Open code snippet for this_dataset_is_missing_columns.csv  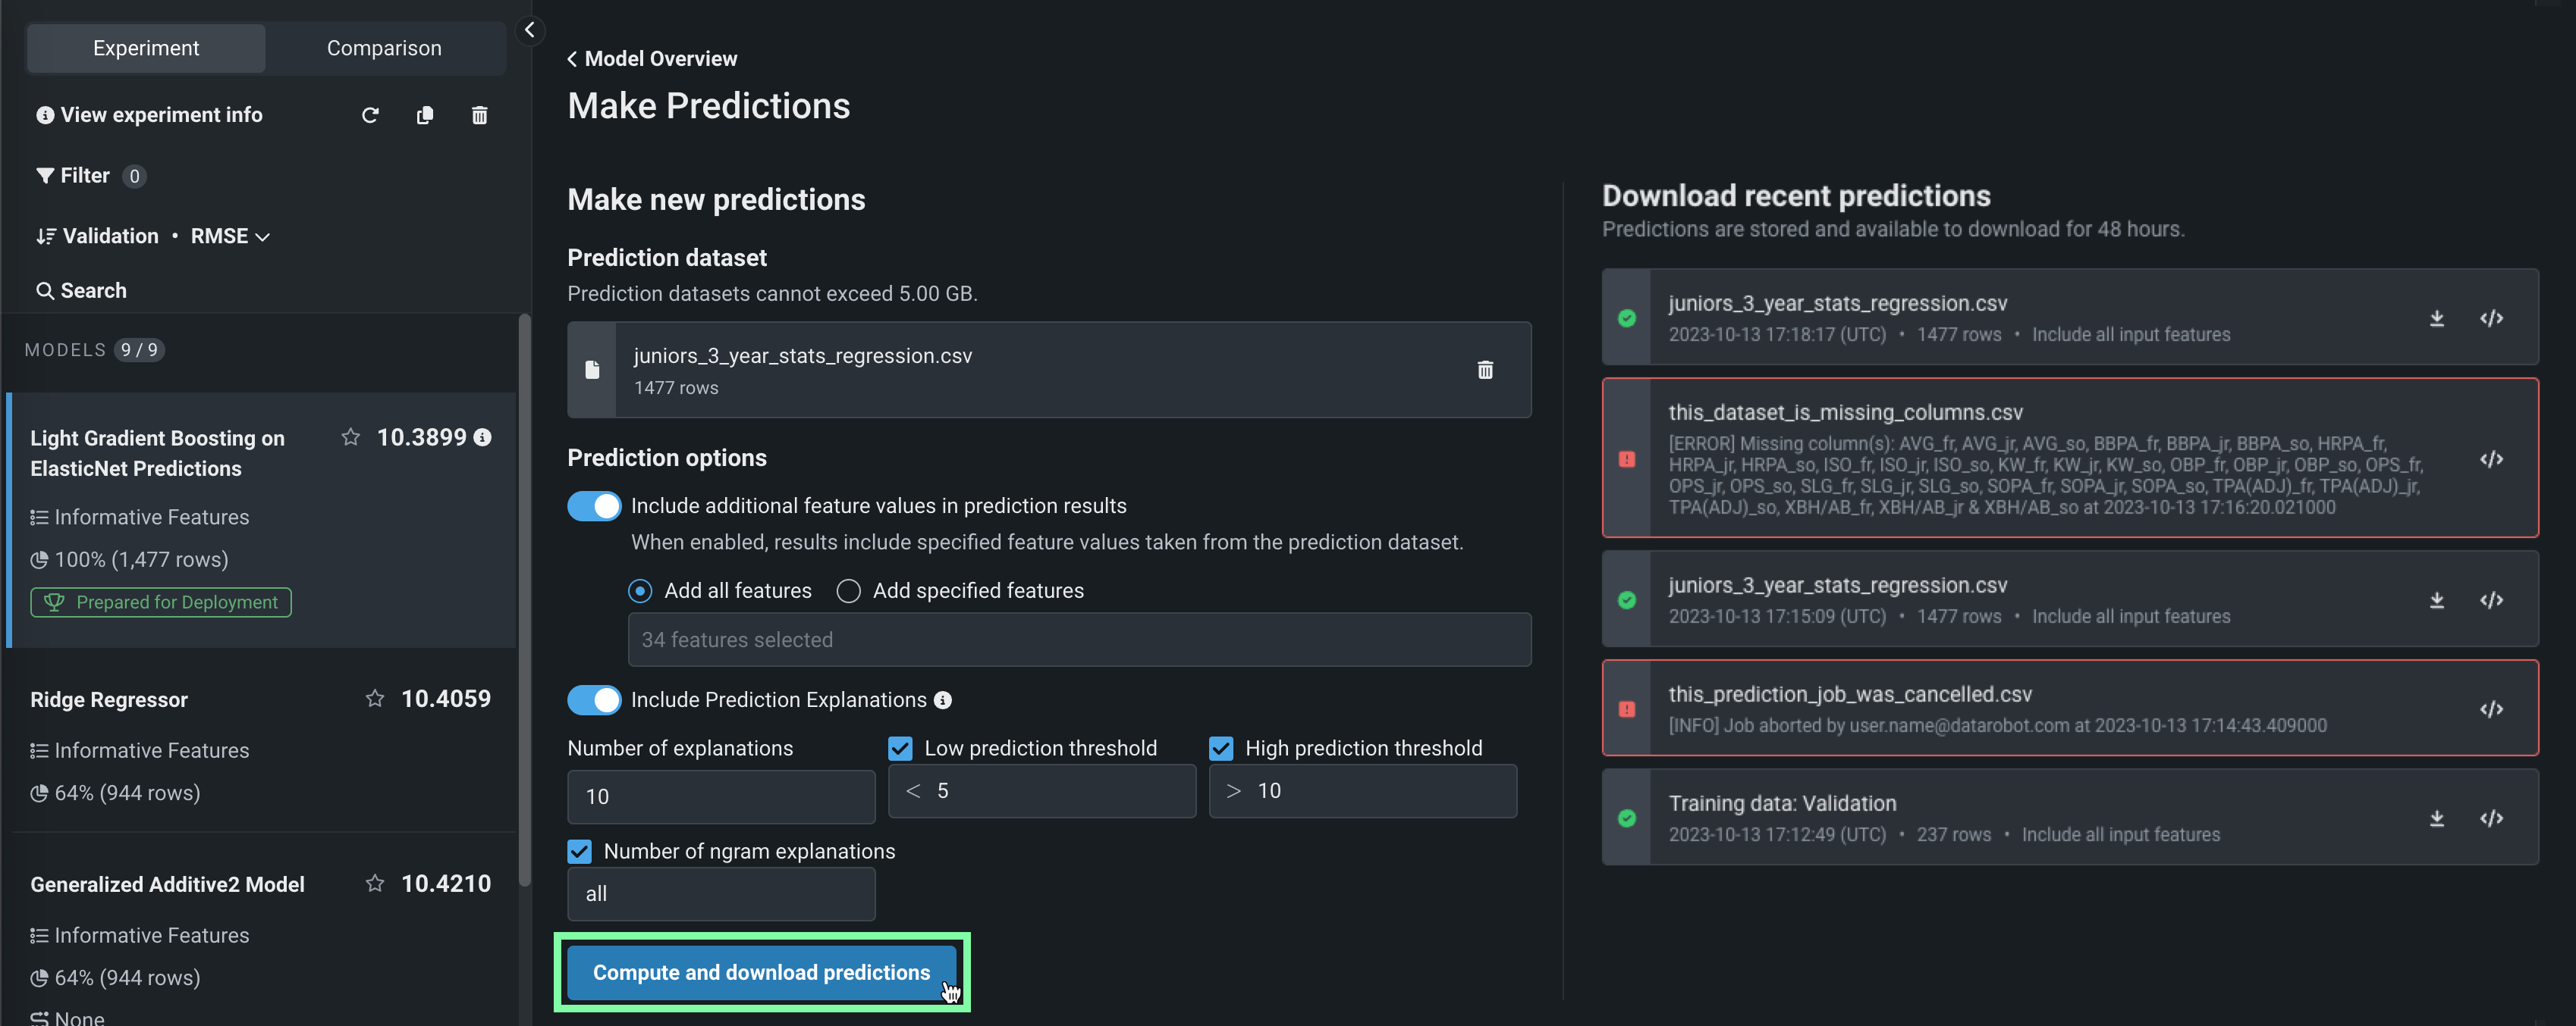tap(2491, 459)
